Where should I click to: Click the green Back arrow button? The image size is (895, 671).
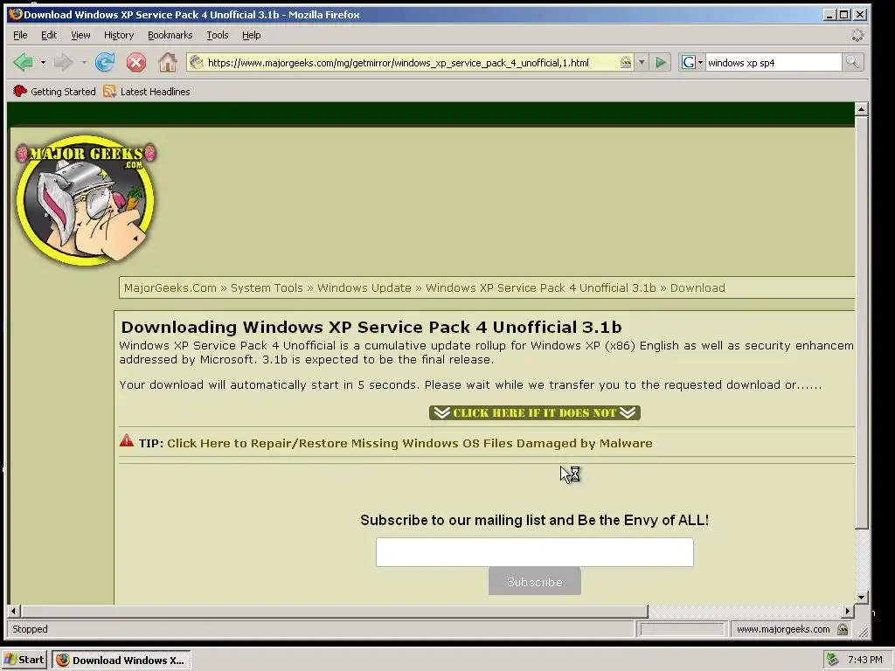click(24, 62)
